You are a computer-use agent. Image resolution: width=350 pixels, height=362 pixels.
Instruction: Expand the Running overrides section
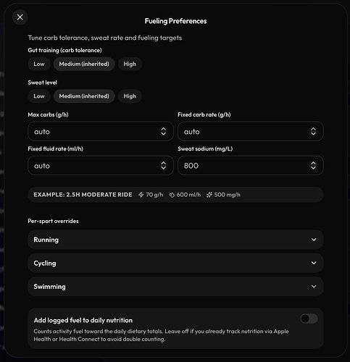[175, 240]
